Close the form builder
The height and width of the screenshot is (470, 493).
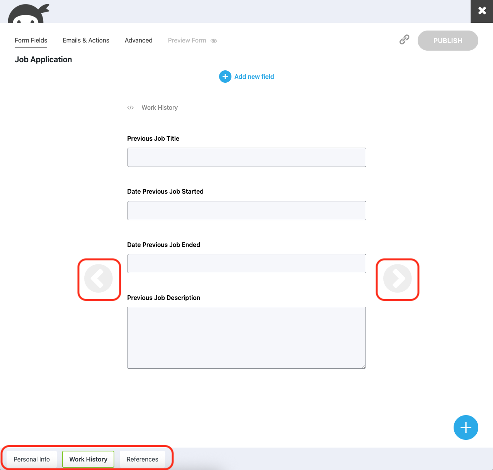click(x=482, y=11)
